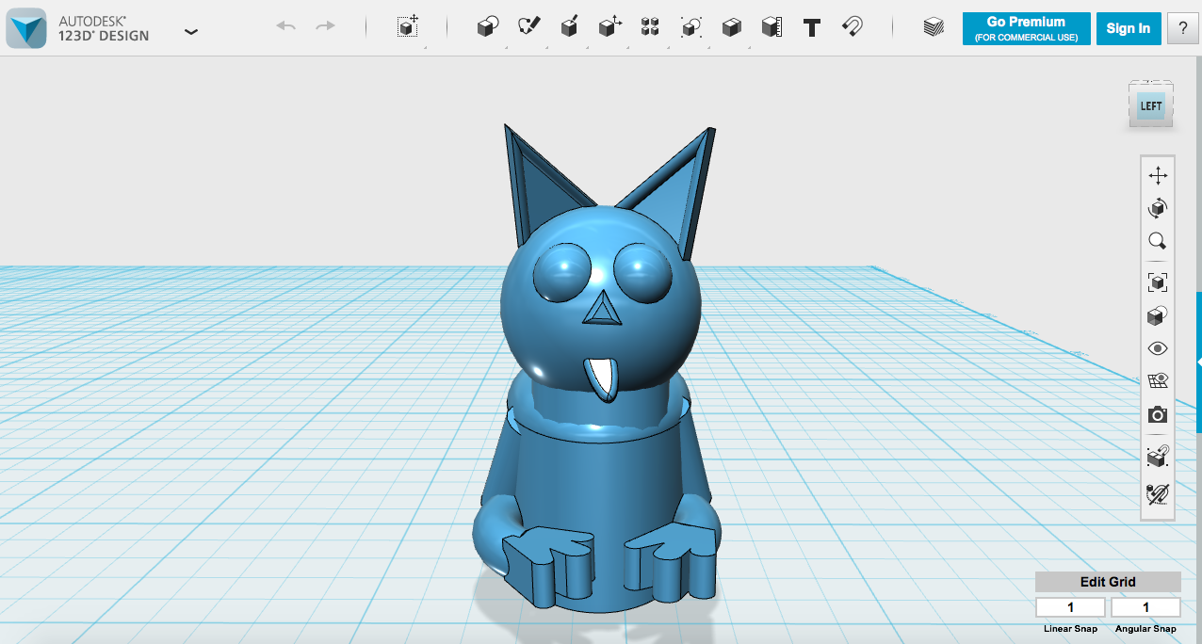Click the camera screenshot icon

1158,414
